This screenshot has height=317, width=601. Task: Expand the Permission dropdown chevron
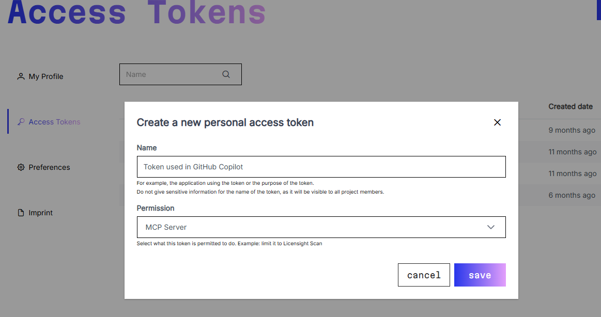pyautogui.click(x=490, y=227)
